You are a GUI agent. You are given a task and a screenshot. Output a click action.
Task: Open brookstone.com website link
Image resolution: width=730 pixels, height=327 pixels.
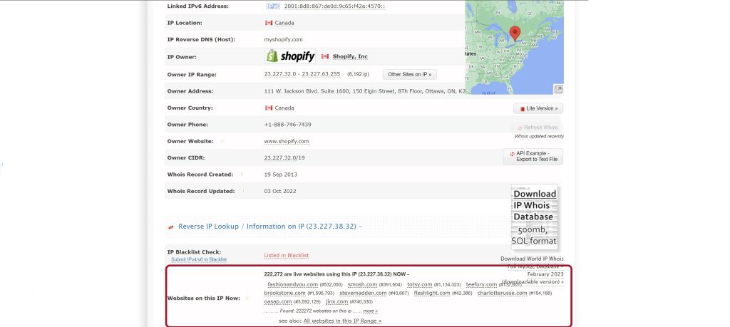[285, 293]
